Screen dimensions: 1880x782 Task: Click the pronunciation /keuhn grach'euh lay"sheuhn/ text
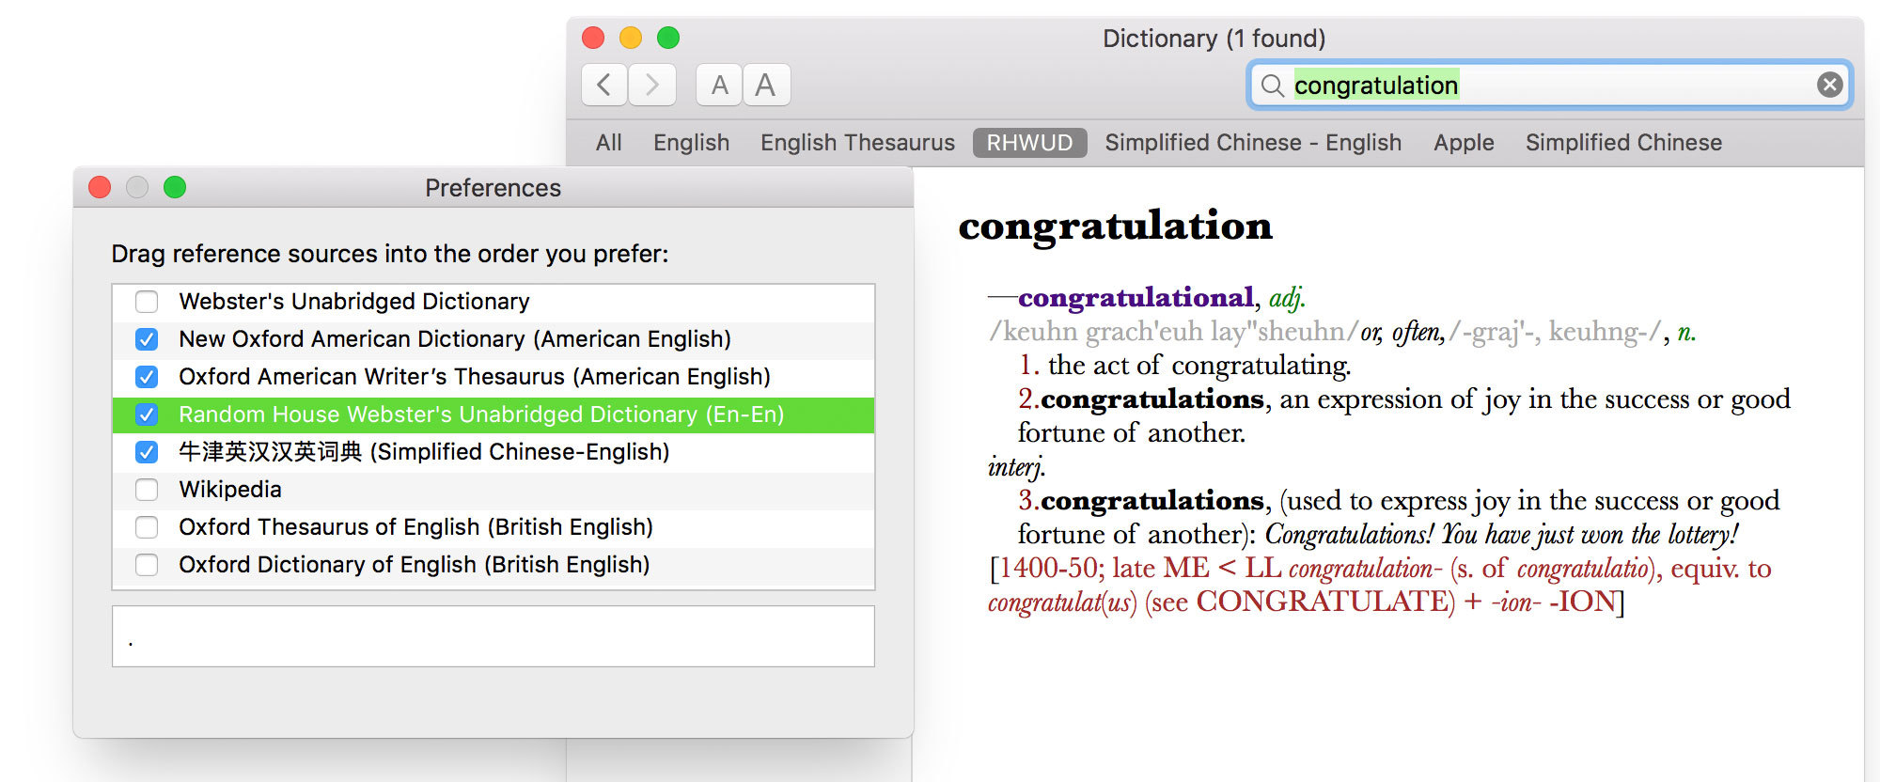[1174, 332]
